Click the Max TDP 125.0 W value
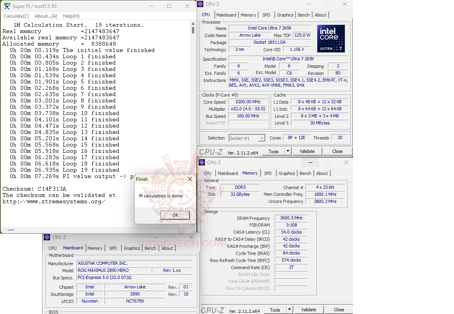The height and width of the screenshot is (314, 454). point(302,35)
